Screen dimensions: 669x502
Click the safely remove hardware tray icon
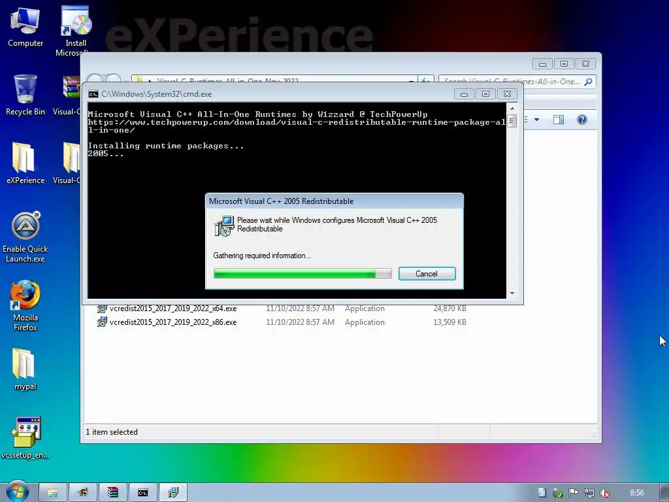558,493
